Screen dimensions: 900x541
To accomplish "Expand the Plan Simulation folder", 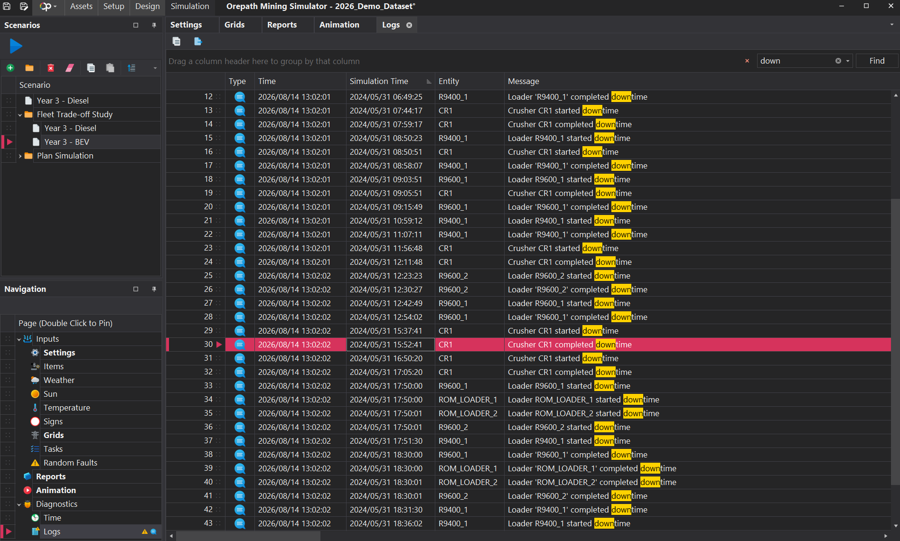I will [x=20, y=156].
